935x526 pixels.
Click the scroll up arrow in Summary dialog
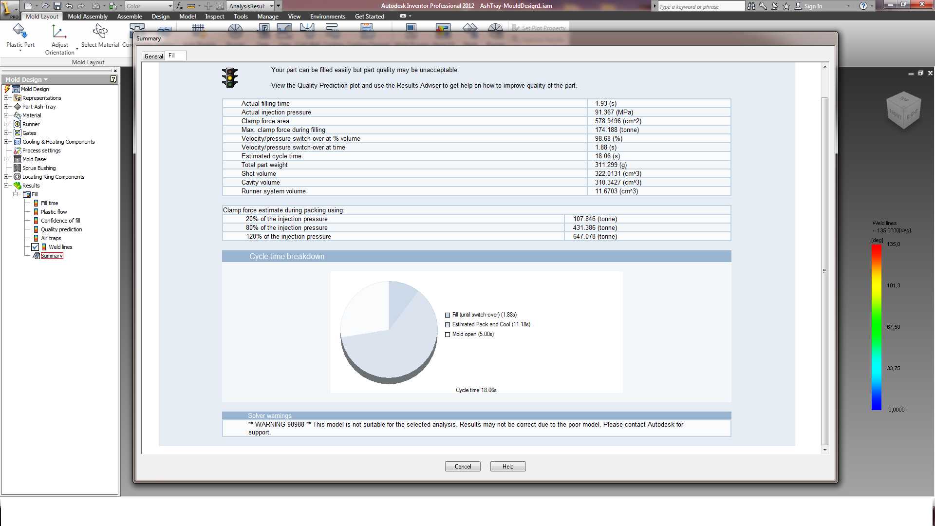coord(825,66)
